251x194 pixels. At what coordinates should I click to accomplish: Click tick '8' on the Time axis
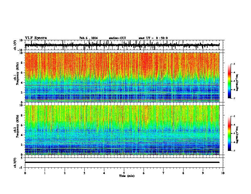(183, 173)
